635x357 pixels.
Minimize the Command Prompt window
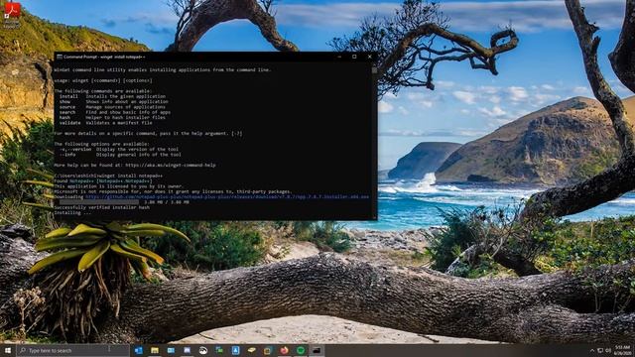pyautogui.click(x=339, y=58)
